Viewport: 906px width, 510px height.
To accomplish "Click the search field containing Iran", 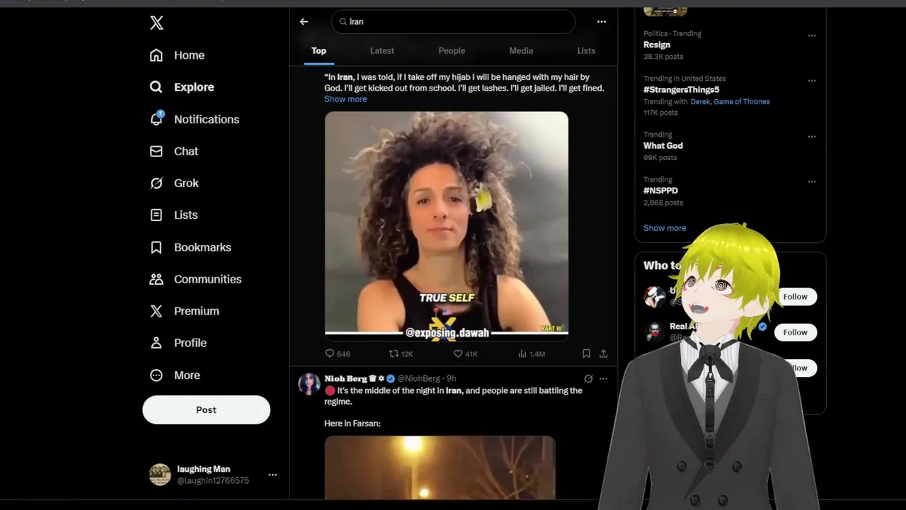I will coord(454,21).
